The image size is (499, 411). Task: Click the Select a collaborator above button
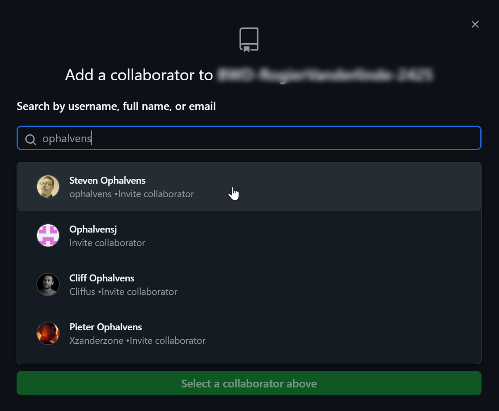pos(249,384)
